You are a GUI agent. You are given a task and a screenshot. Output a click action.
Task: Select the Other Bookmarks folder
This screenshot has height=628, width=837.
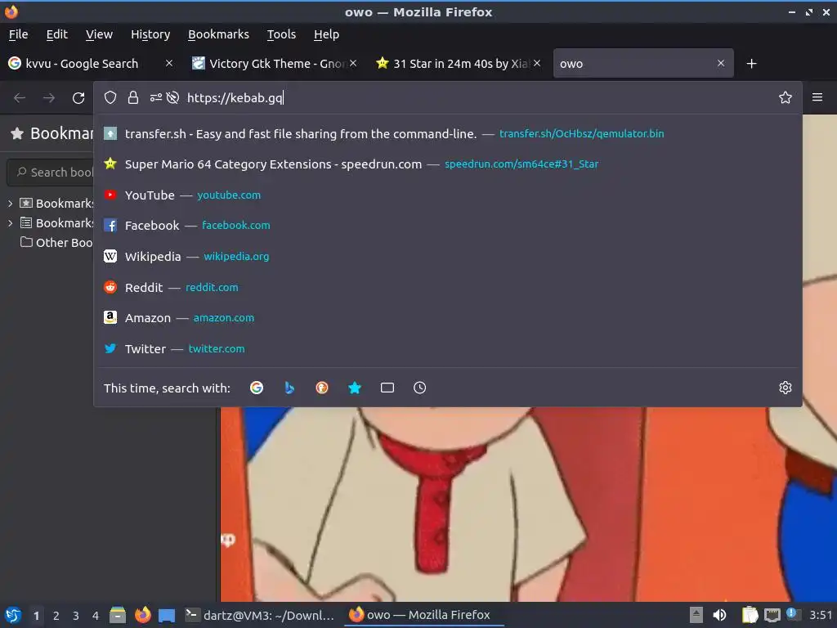click(56, 242)
